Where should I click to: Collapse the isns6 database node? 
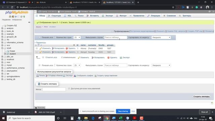tap(2, 48)
